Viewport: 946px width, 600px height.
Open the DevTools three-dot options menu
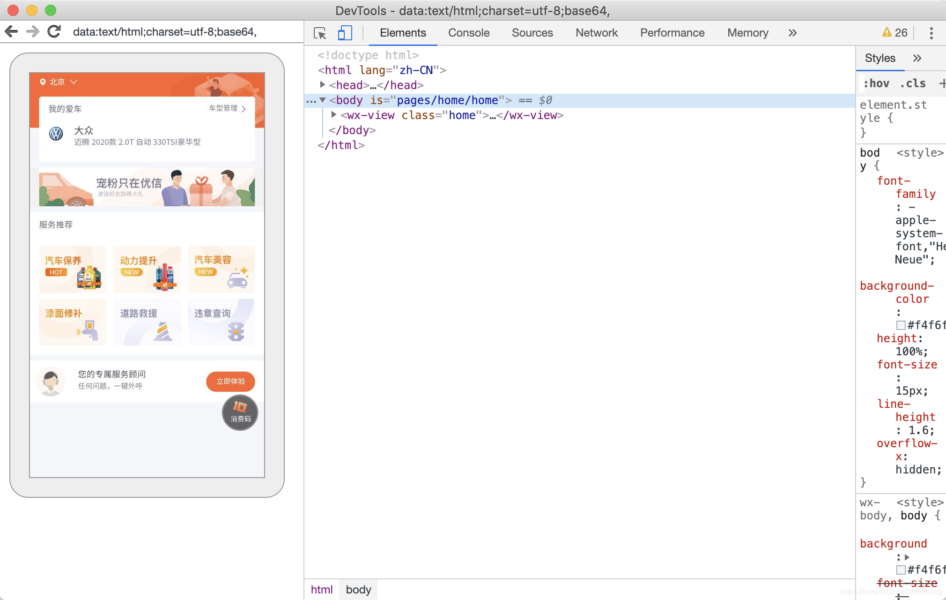coord(931,33)
